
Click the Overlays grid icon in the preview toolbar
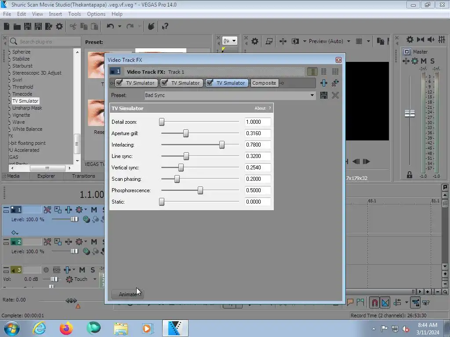click(359, 41)
